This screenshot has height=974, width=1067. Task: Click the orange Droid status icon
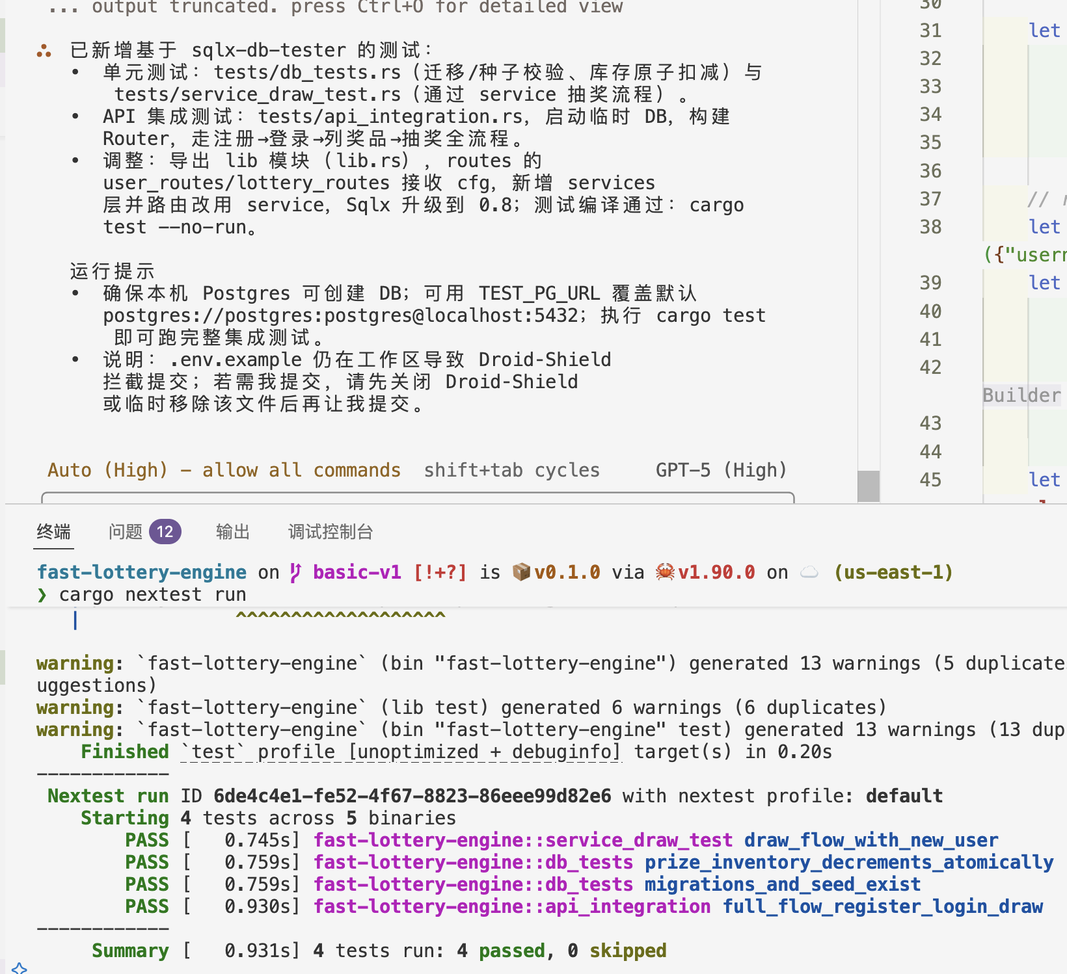44,51
